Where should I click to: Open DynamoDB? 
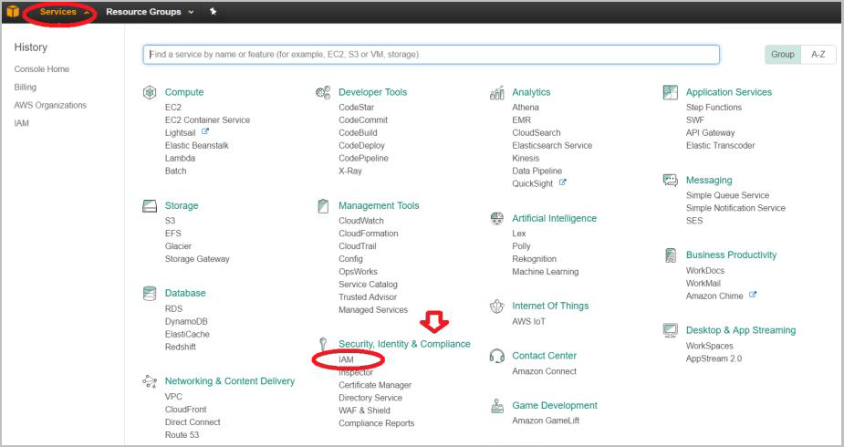tap(186, 321)
